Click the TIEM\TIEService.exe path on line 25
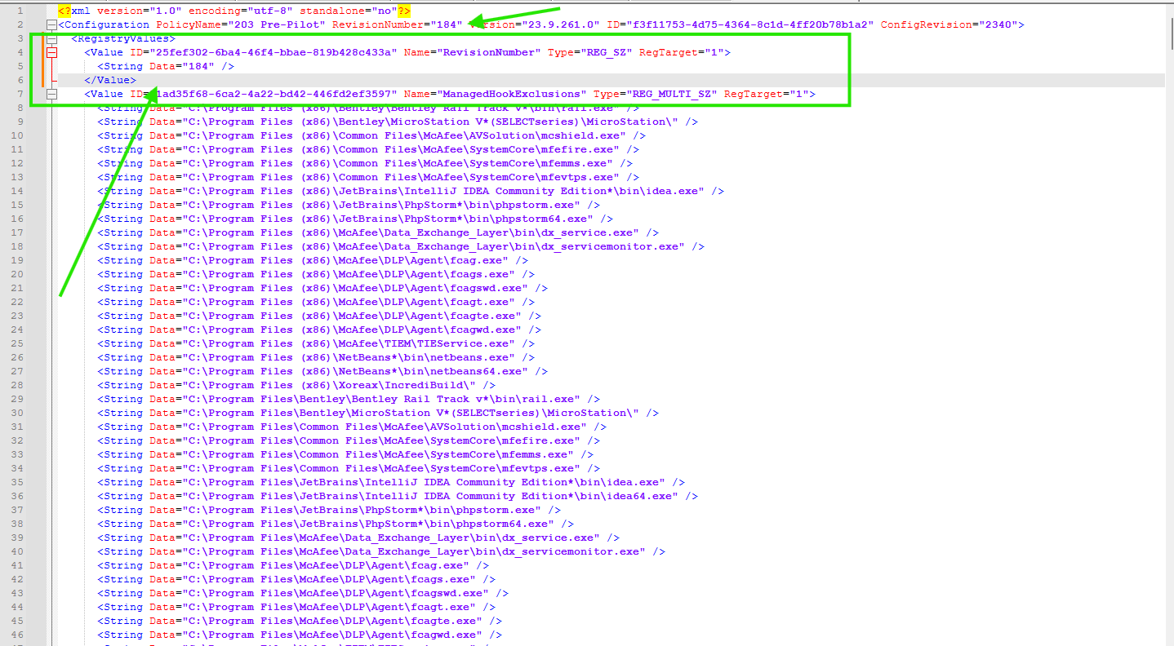The height and width of the screenshot is (646, 1174). [349, 343]
